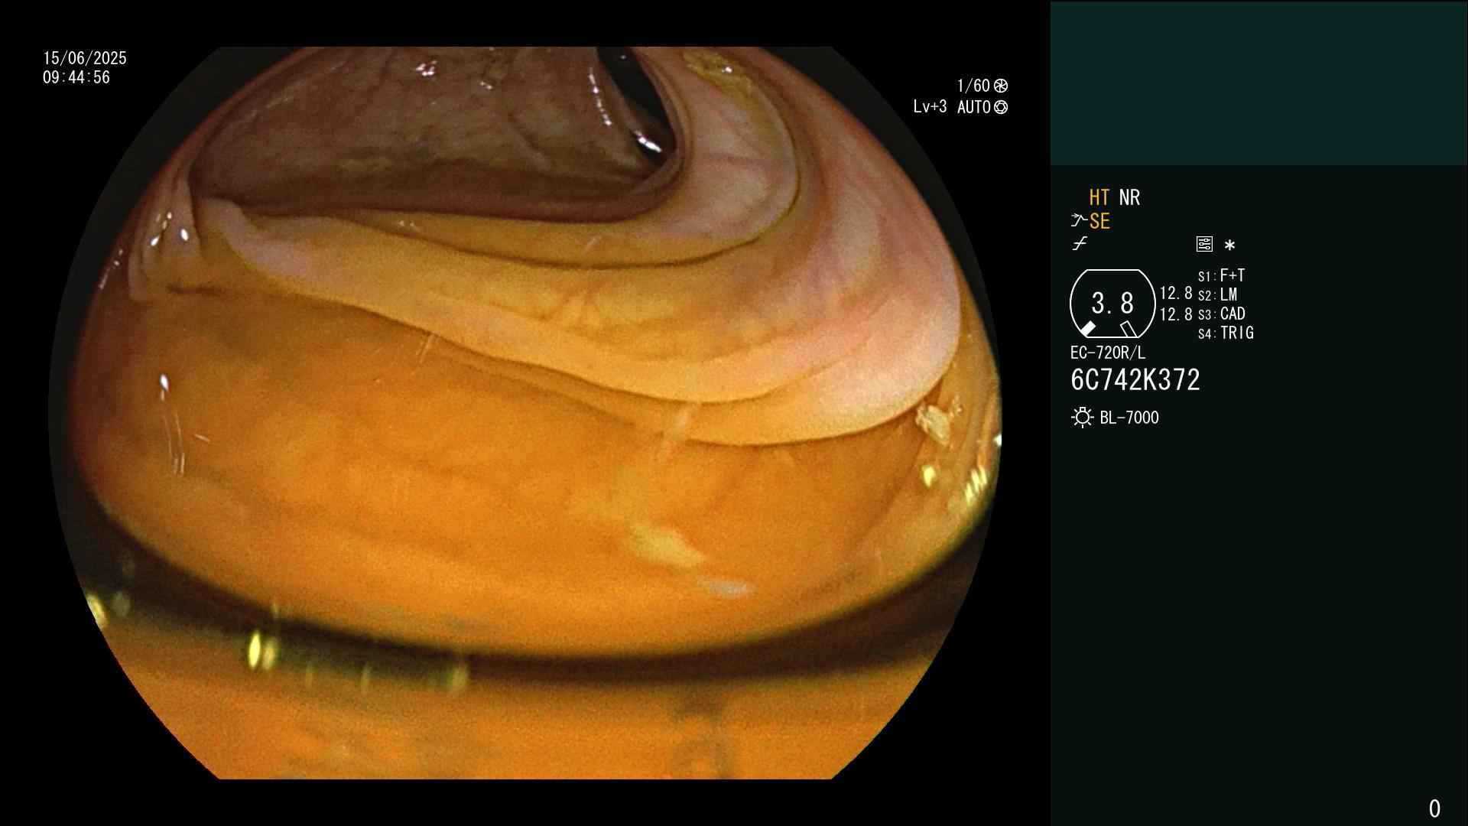This screenshot has width=1468, height=826.
Task: Click the S2: LM switch assignment
Action: (x=1218, y=294)
